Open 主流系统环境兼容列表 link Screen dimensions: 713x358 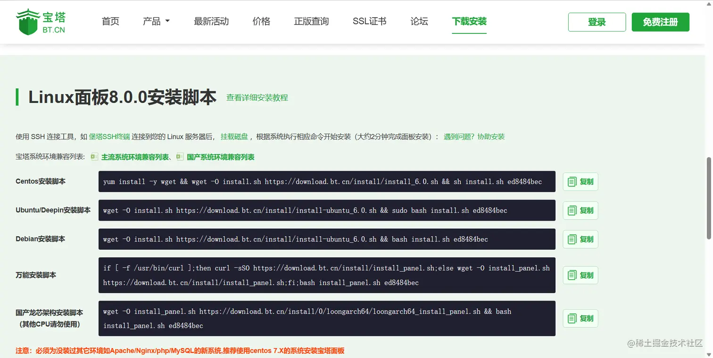click(x=135, y=157)
